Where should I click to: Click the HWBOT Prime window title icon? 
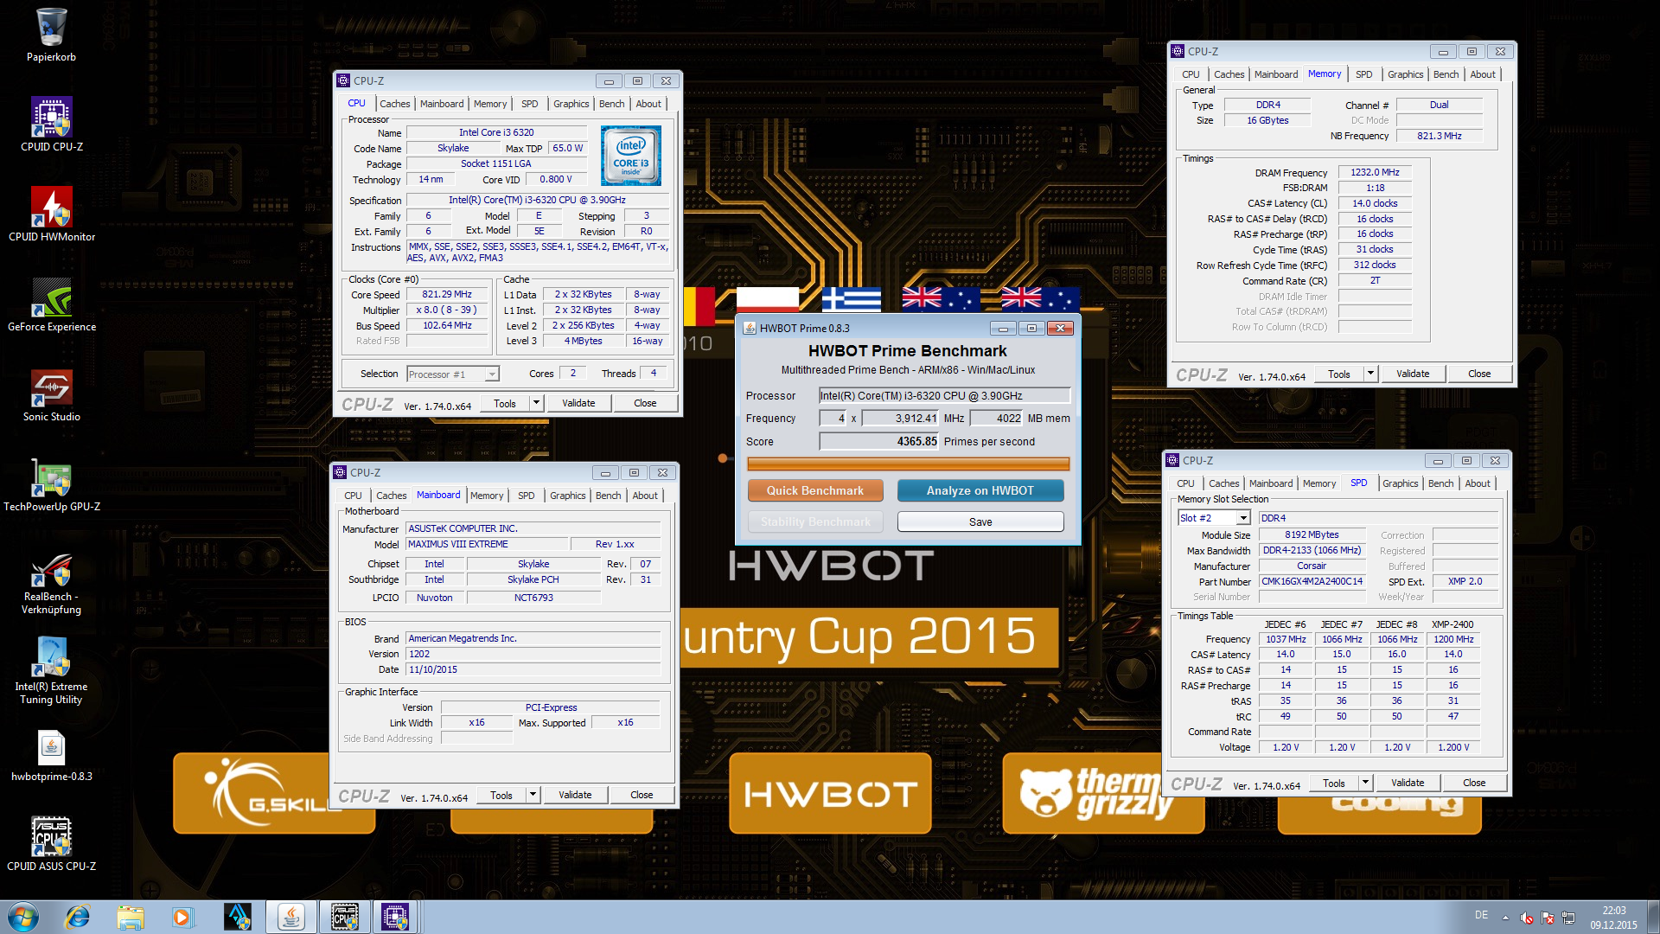tap(750, 328)
